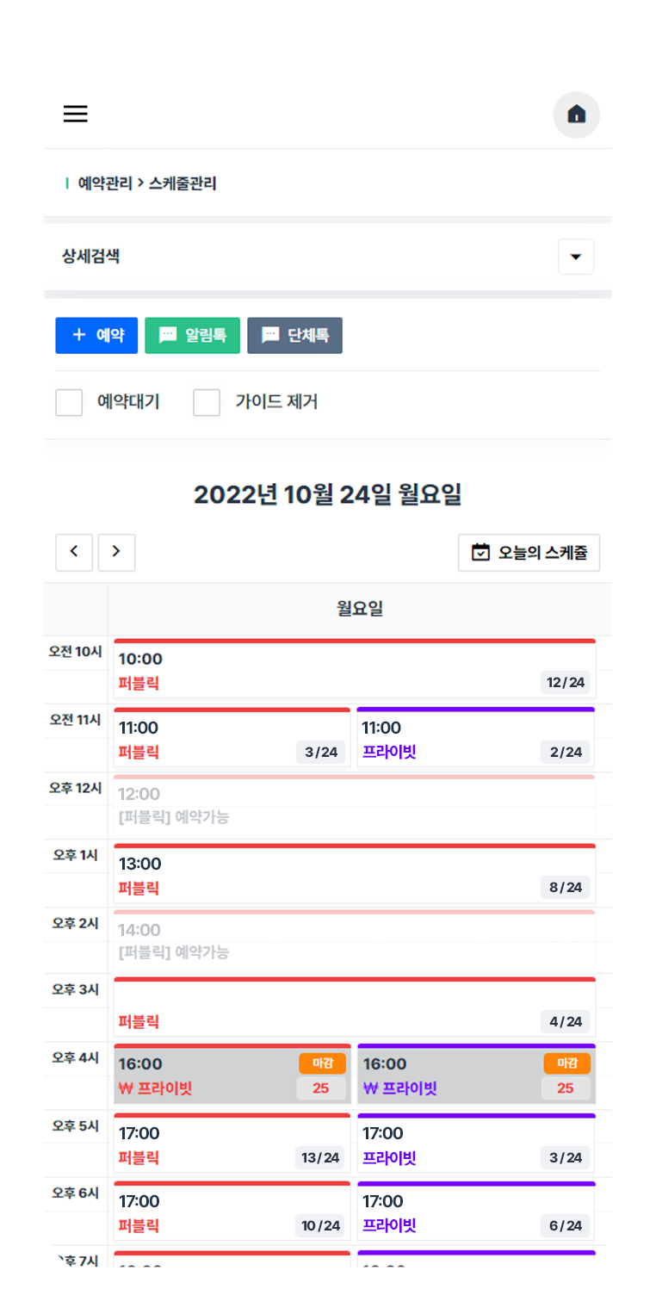Enable the 가이드 제거 checkbox

(207, 402)
